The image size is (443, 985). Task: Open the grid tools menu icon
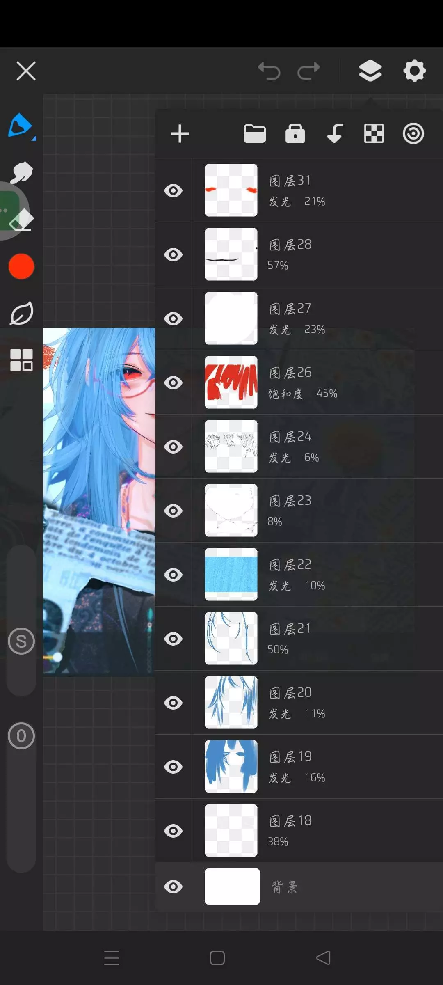point(21,360)
